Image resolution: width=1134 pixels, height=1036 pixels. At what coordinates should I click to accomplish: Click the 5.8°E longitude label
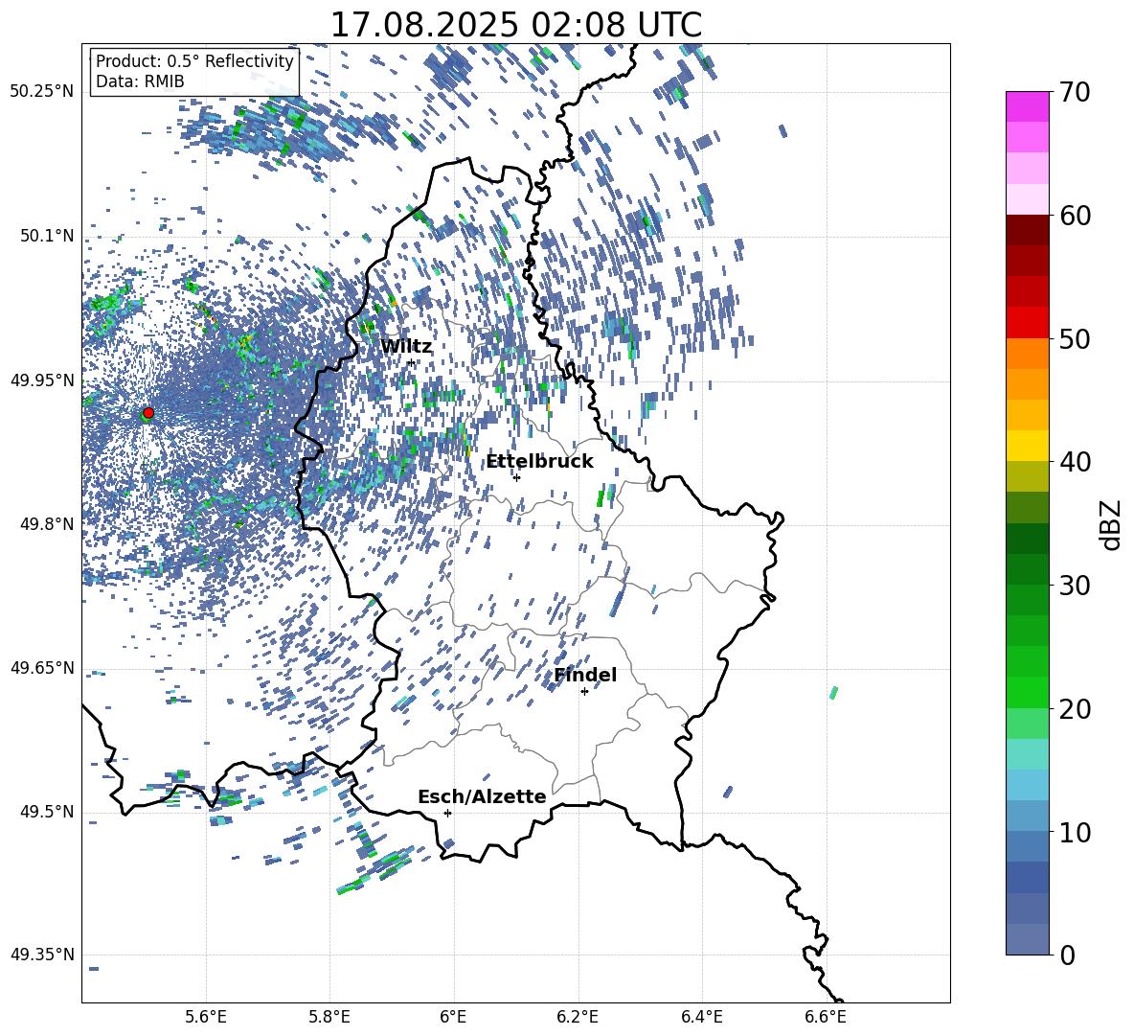point(329,1017)
